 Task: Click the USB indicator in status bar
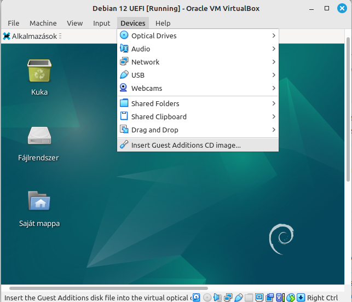pos(239,298)
